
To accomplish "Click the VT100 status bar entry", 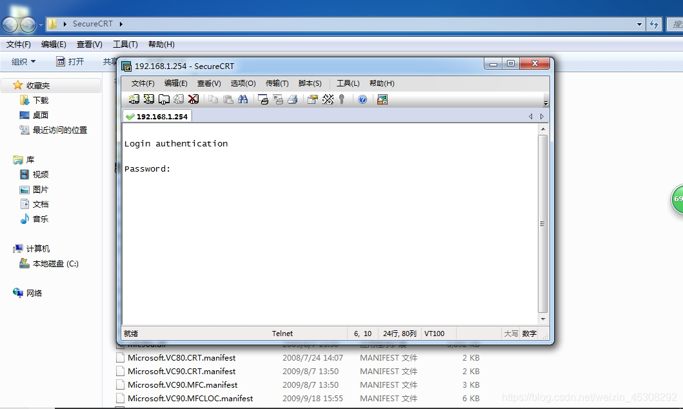I will (434, 334).
